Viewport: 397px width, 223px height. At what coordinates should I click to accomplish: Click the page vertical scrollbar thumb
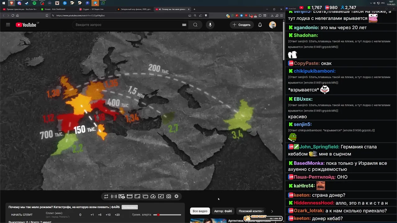(x=284, y=40)
